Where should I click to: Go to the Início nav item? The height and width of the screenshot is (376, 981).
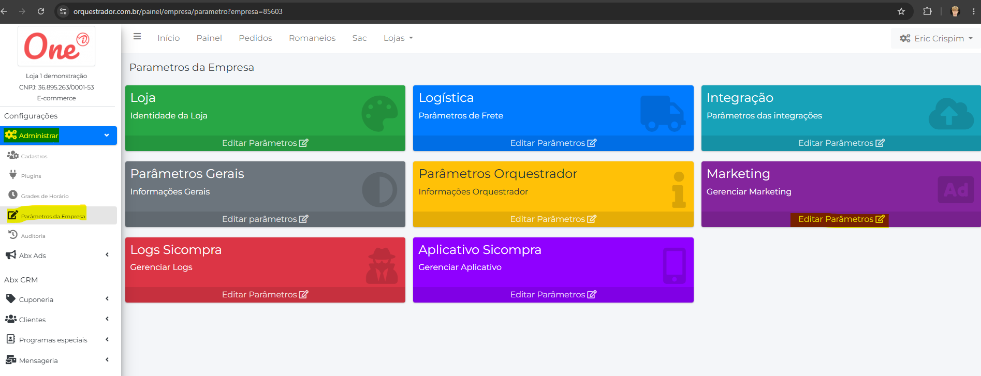point(169,38)
